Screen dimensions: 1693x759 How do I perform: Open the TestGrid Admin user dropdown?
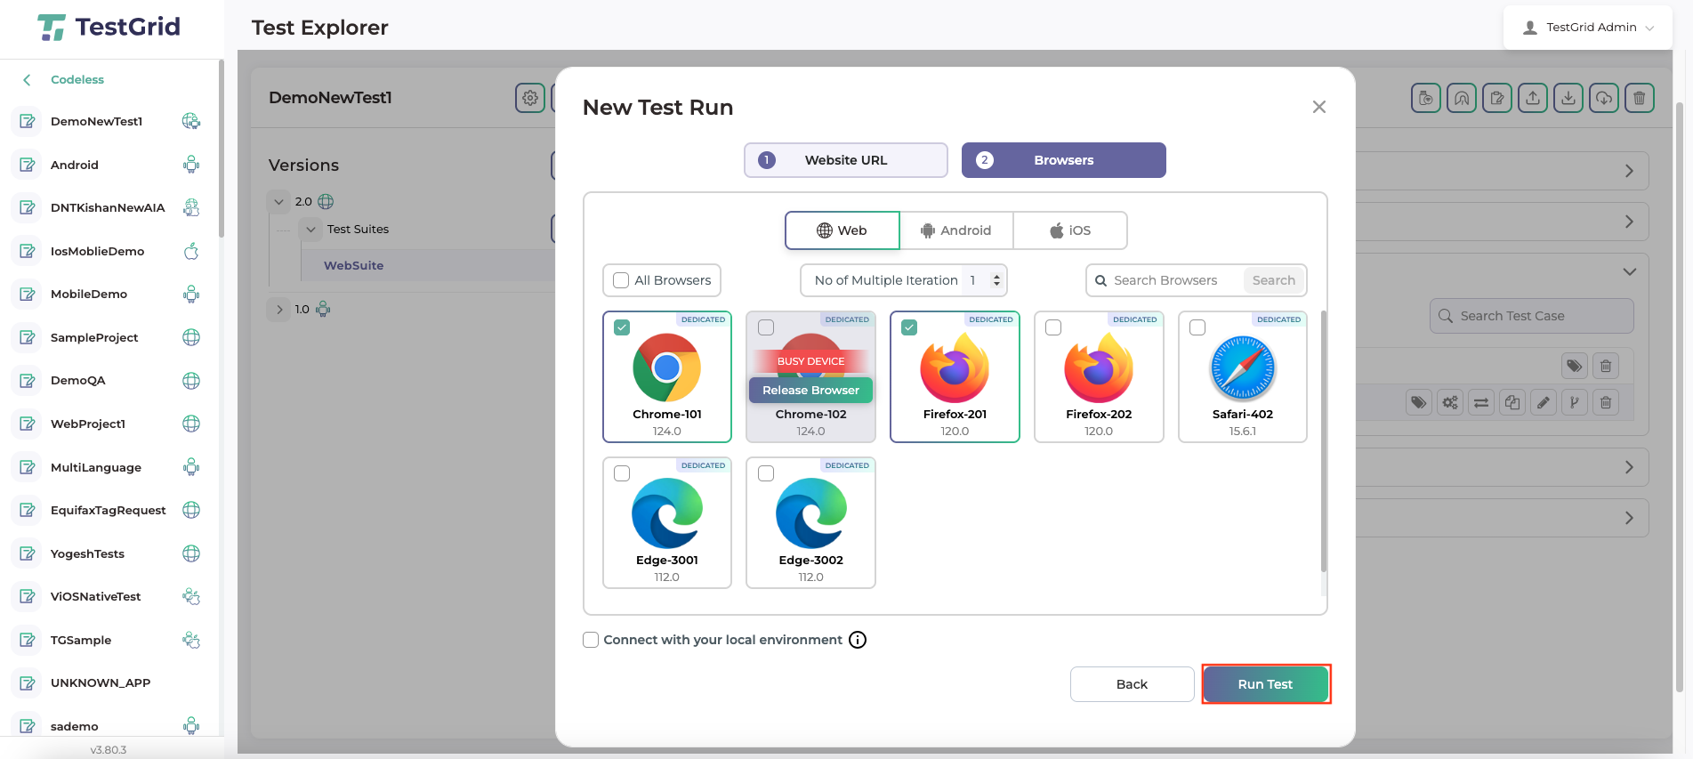[x=1589, y=28]
